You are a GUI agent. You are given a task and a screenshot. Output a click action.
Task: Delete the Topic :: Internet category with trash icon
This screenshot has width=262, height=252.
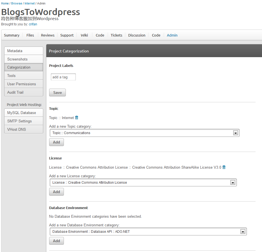pos(76,117)
